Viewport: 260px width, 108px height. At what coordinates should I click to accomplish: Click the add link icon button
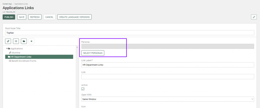tap(8, 41)
